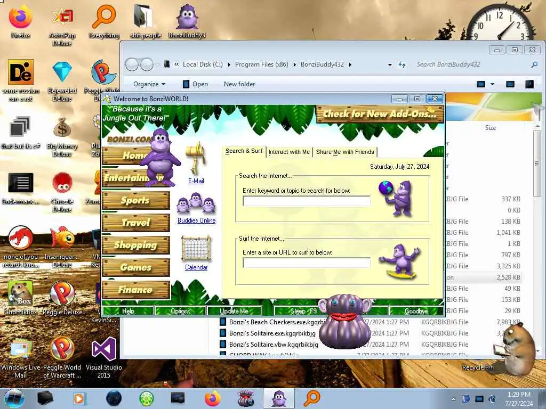
Task: Open Firefox from the taskbar
Action: [212, 398]
